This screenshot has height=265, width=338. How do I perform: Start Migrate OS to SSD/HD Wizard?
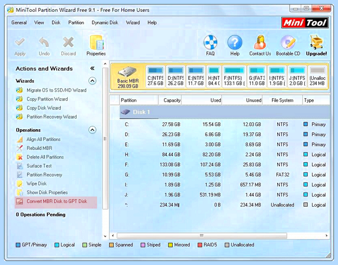pos(56,90)
